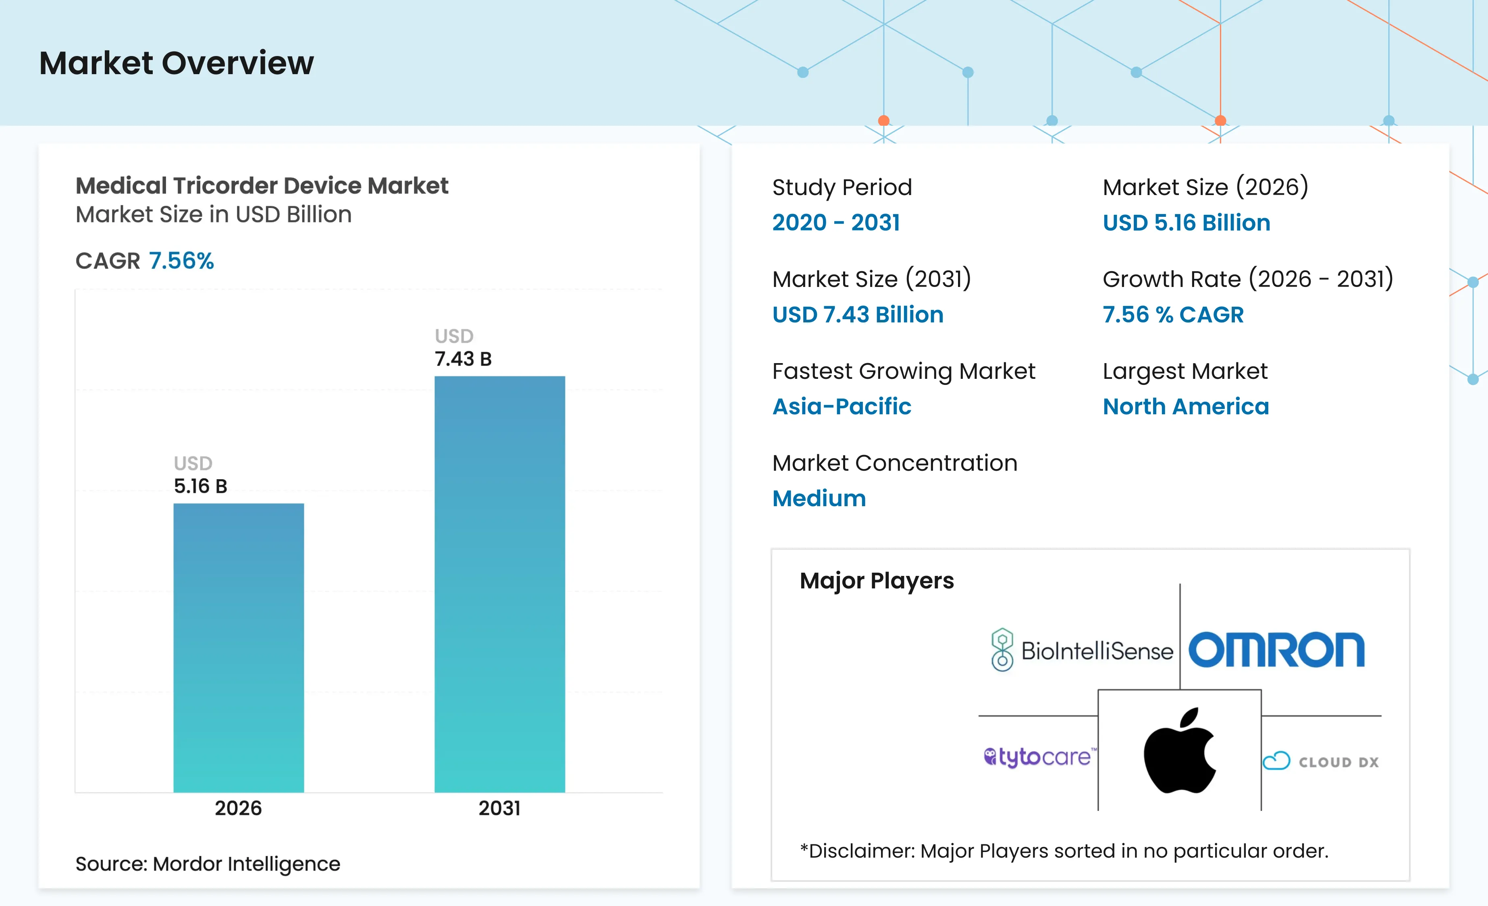Click the 2031 axis label
Screen dimensions: 1488x906
click(499, 808)
